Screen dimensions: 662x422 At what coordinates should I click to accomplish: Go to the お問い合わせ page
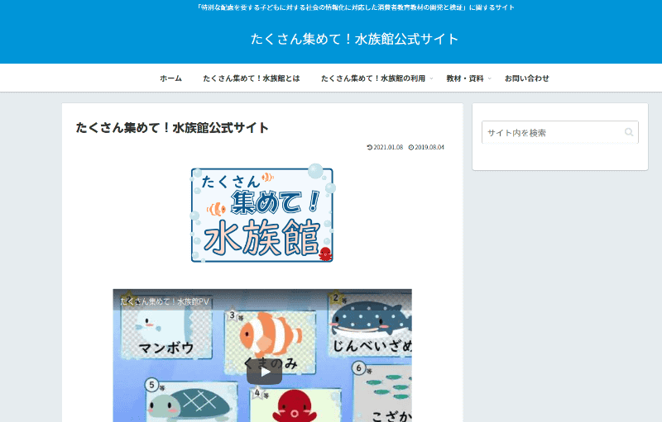click(526, 78)
